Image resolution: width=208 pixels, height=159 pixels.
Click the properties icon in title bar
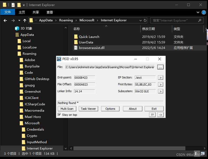pos(13,5)
